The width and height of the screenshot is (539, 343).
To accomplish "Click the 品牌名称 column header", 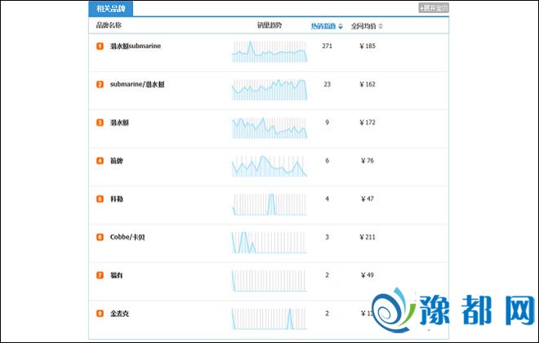I will [x=109, y=26].
